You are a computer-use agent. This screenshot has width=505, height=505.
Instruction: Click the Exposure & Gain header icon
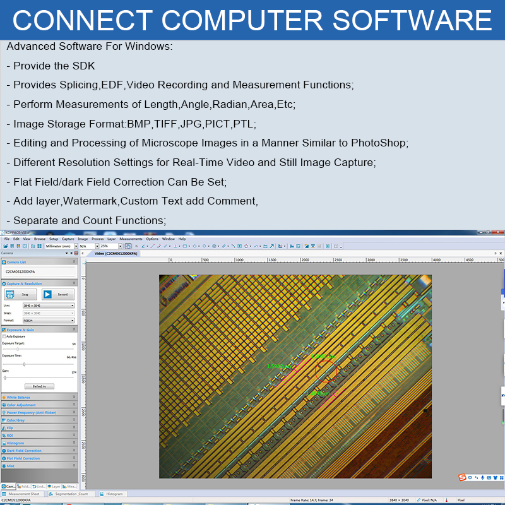(x=4, y=330)
